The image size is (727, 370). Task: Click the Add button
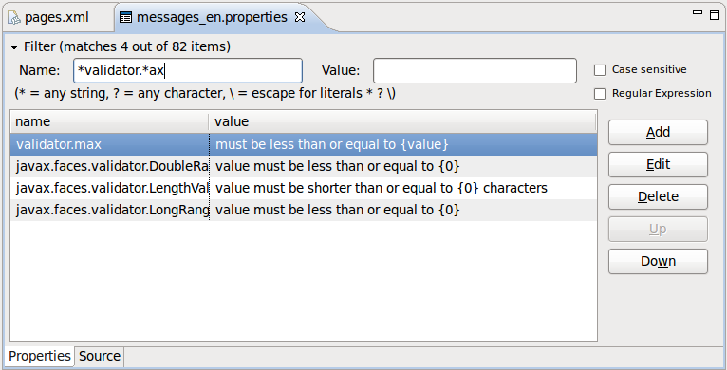tap(658, 132)
